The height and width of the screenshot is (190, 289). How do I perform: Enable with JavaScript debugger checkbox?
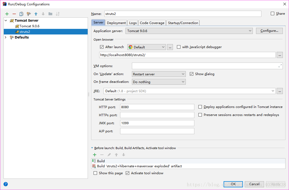click(x=179, y=47)
